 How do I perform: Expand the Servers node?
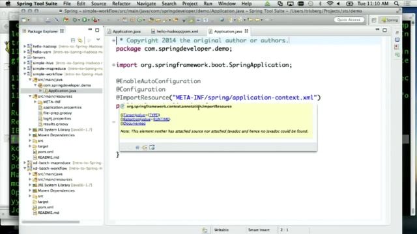pyautogui.click(x=25, y=57)
